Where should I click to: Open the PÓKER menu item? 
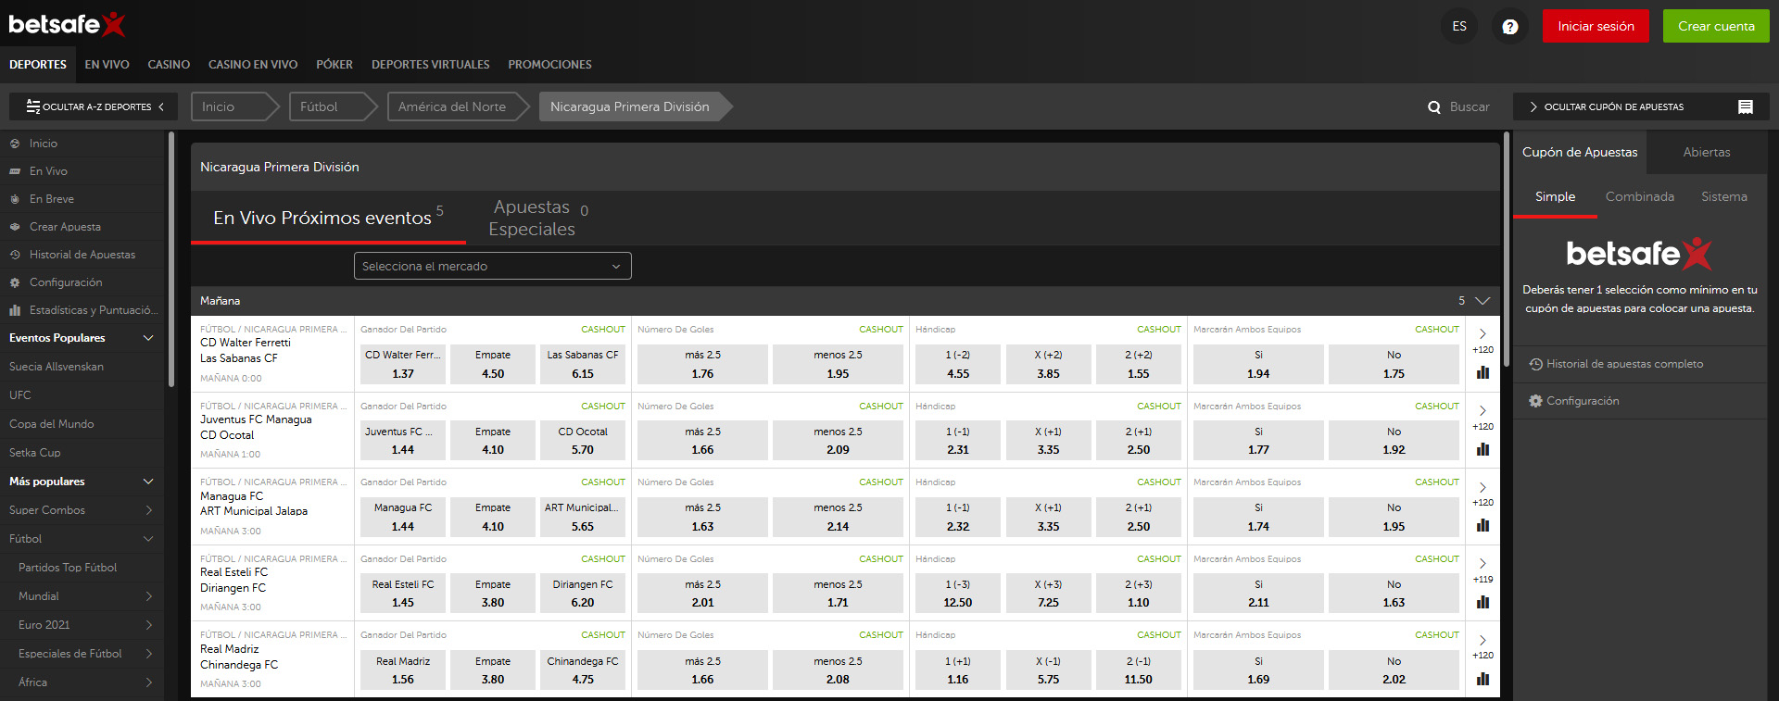[334, 65]
